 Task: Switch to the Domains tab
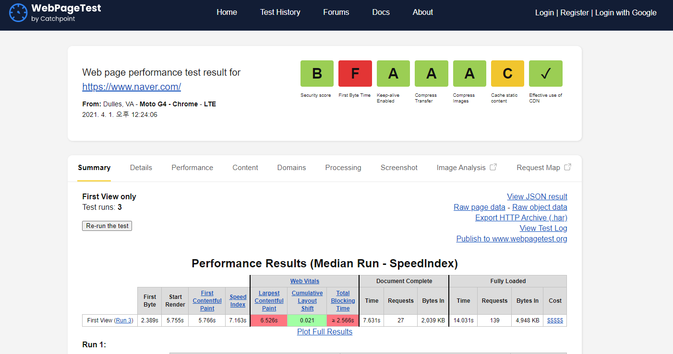point(291,168)
